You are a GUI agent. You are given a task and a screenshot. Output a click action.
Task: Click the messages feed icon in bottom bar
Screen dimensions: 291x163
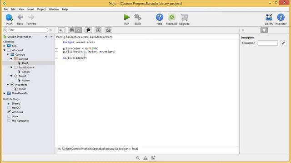pyautogui.click(x=153, y=158)
